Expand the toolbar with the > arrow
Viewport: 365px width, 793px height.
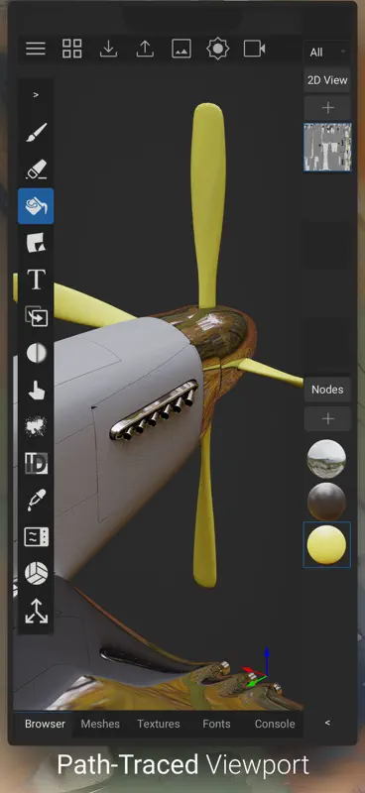tap(36, 94)
